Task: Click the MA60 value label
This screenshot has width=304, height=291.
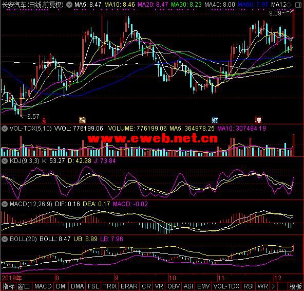Action: click(253, 4)
